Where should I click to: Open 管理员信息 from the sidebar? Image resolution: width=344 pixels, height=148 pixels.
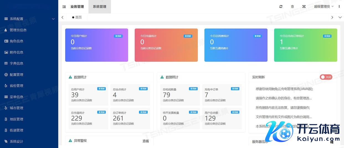click(x=18, y=30)
